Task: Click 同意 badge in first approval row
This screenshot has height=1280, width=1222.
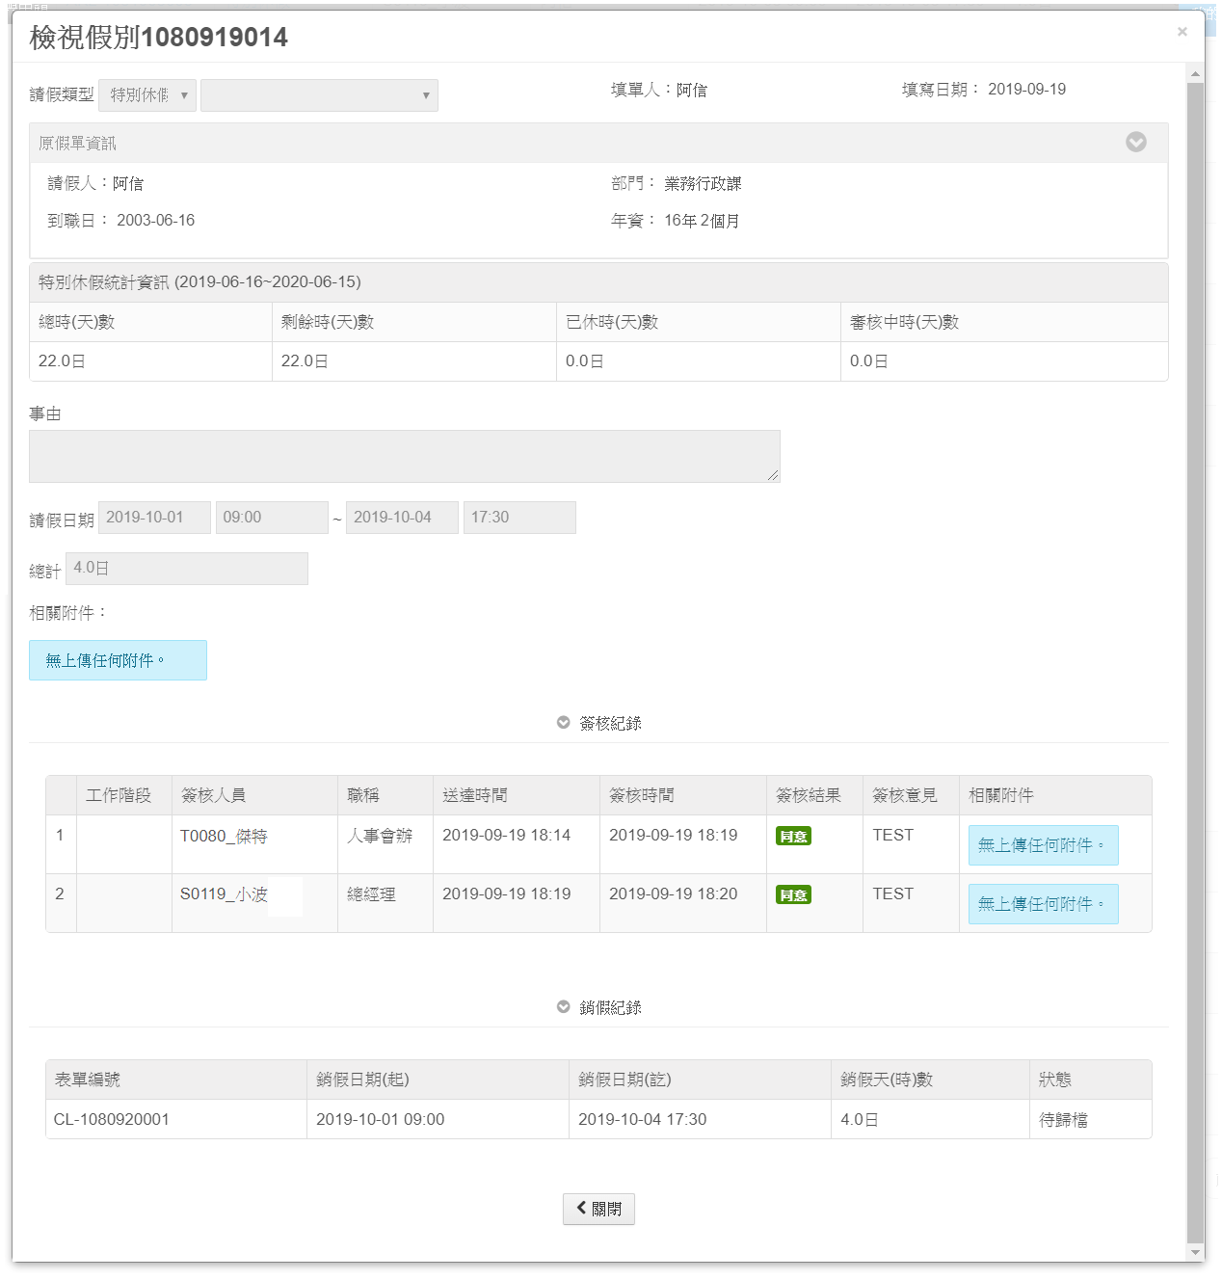Action: point(793,837)
